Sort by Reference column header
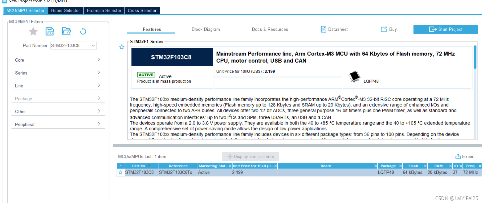 click(178, 166)
